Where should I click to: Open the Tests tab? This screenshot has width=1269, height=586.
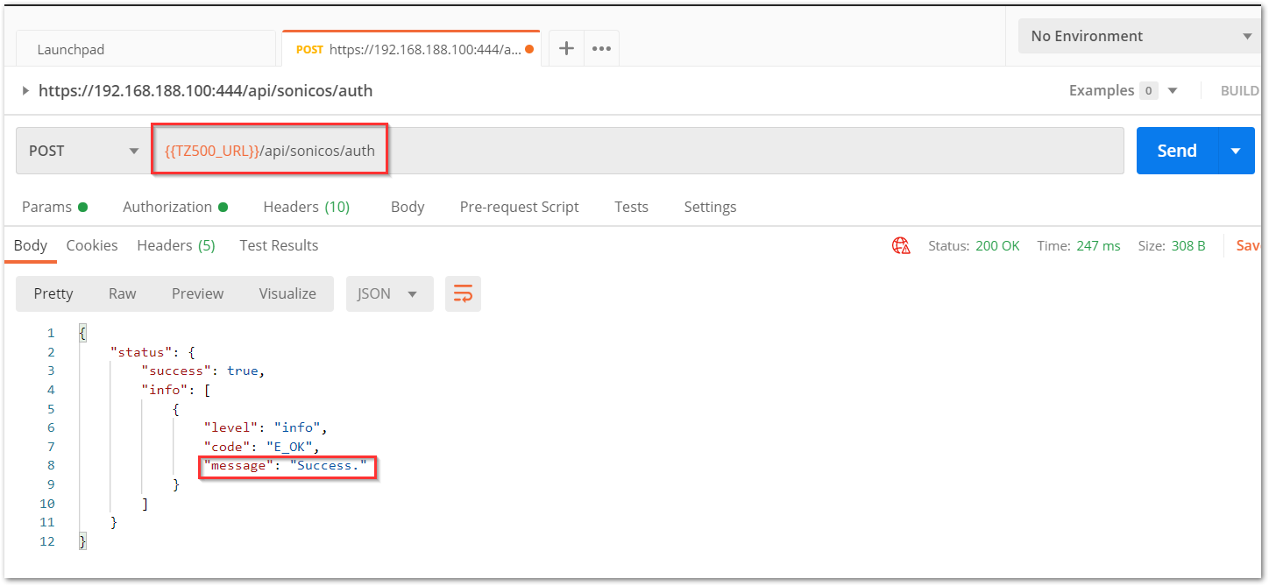(631, 207)
